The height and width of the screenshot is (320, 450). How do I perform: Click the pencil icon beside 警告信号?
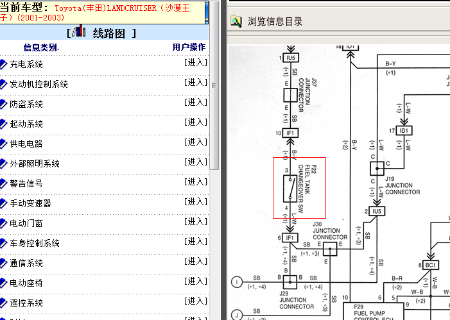coord(3,183)
